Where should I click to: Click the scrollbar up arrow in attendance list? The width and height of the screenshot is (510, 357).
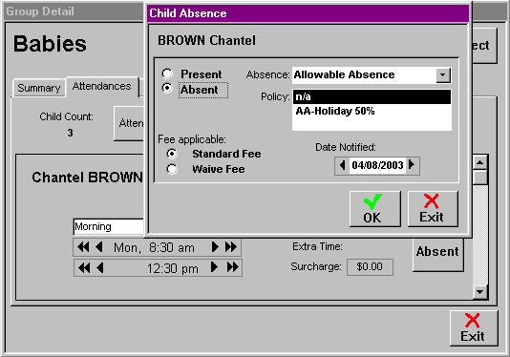[x=480, y=162]
